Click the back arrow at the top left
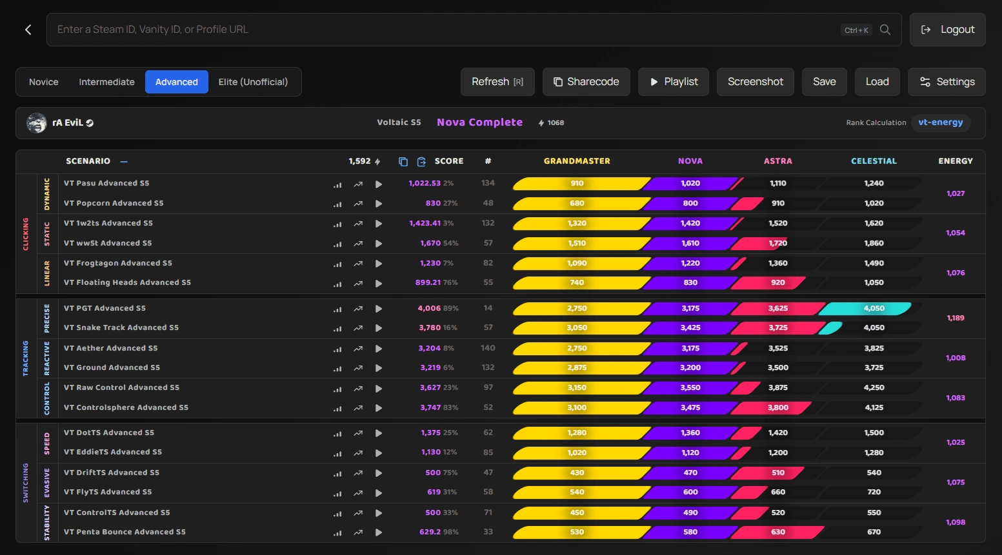 click(x=27, y=29)
